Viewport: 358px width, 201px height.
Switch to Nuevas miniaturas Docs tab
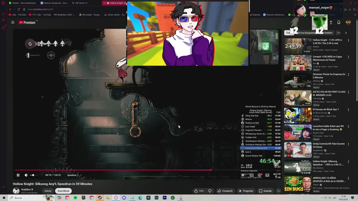(x=54, y=3)
